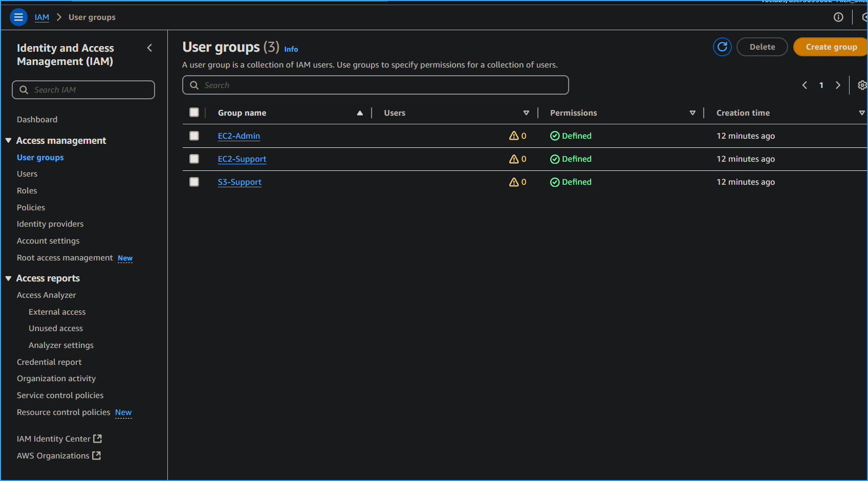The height and width of the screenshot is (481, 868).
Task: Check the S3-Support row checkbox
Action: pos(194,182)
